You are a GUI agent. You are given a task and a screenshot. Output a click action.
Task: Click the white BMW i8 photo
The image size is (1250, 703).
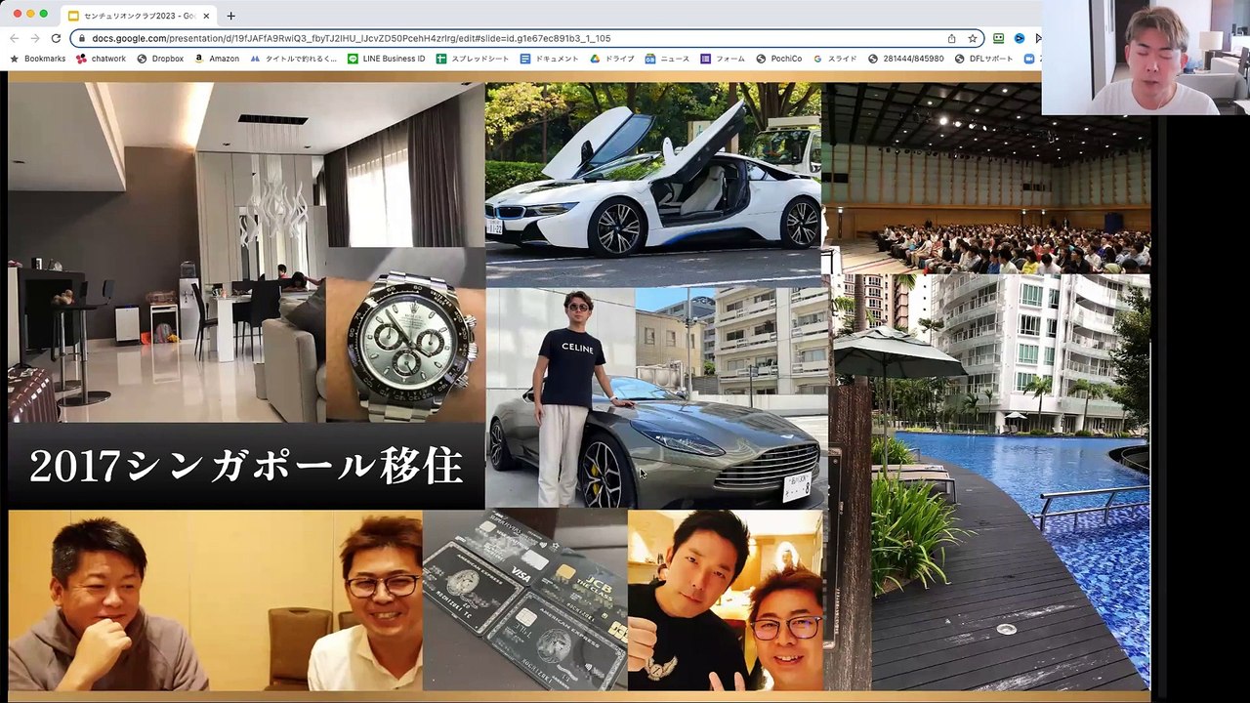(653, 184)
